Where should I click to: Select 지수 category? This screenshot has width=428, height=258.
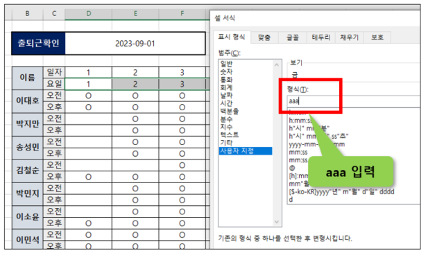pos(226,127)
